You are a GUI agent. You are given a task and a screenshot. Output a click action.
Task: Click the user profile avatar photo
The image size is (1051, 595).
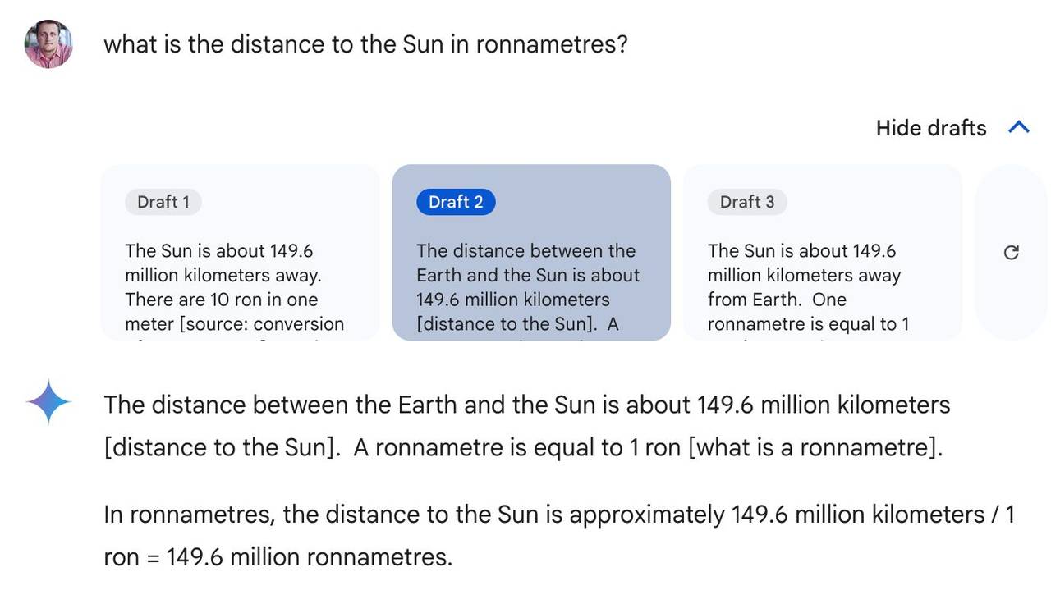tap(48, 44)
